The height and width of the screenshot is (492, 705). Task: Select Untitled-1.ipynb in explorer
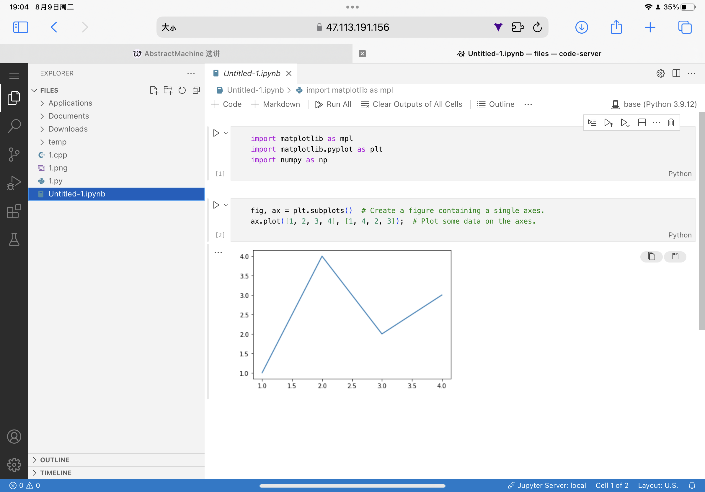(x=116, y=194)
